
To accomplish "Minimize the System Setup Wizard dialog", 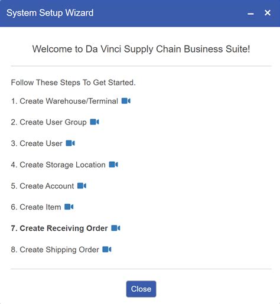I will click(250, 14).
